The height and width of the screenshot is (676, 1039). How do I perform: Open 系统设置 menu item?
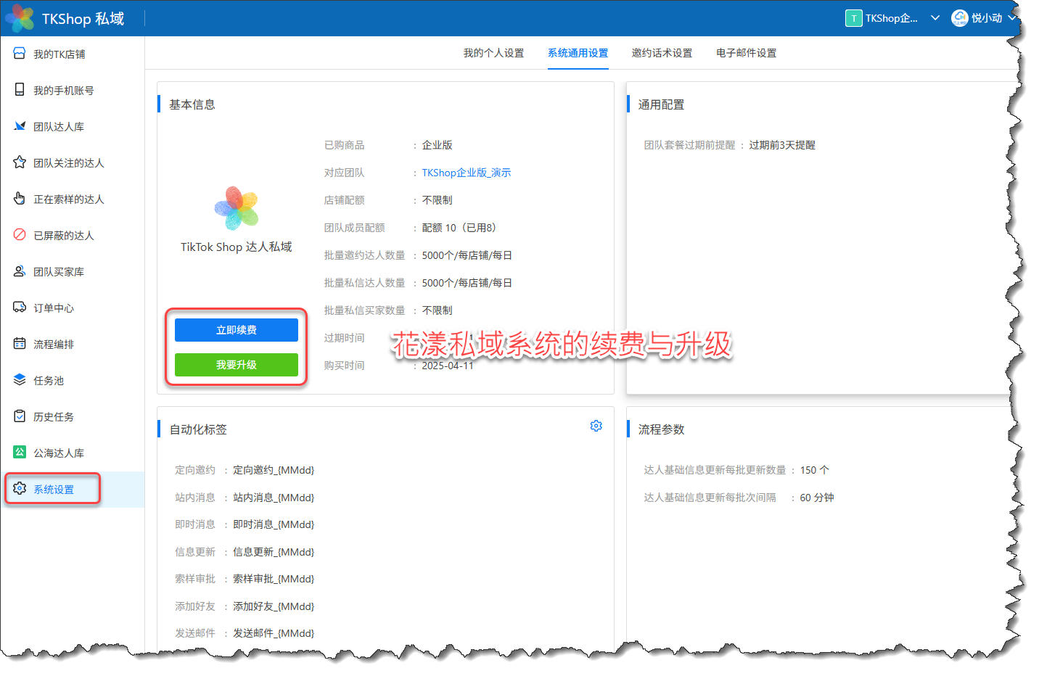coord(73,490)
